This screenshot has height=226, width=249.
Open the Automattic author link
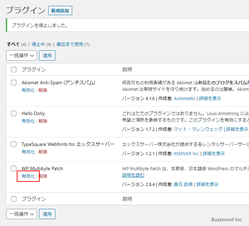coord(185,99)
